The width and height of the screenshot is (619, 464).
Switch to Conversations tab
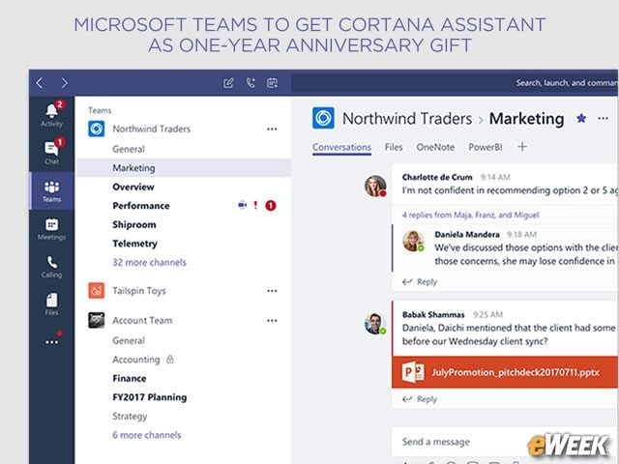tap(341, 147)
